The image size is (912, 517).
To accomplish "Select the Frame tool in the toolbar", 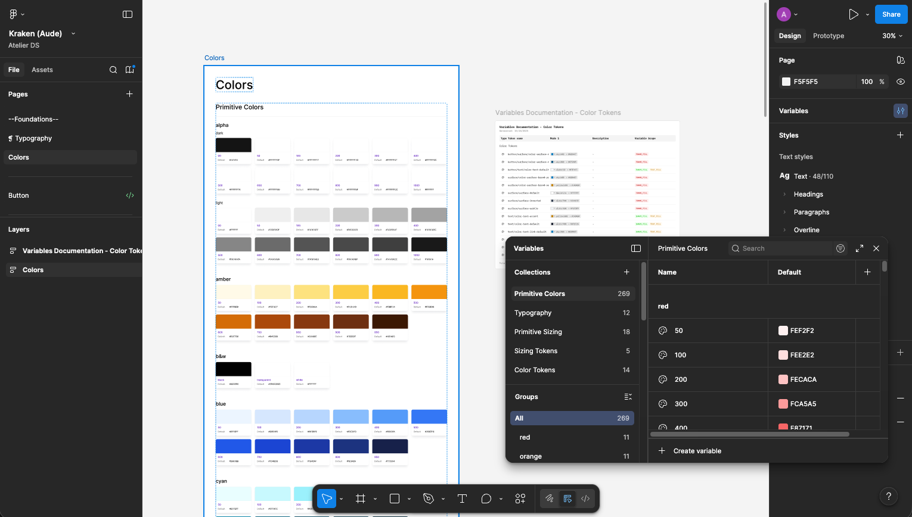I will coord(361,499).
